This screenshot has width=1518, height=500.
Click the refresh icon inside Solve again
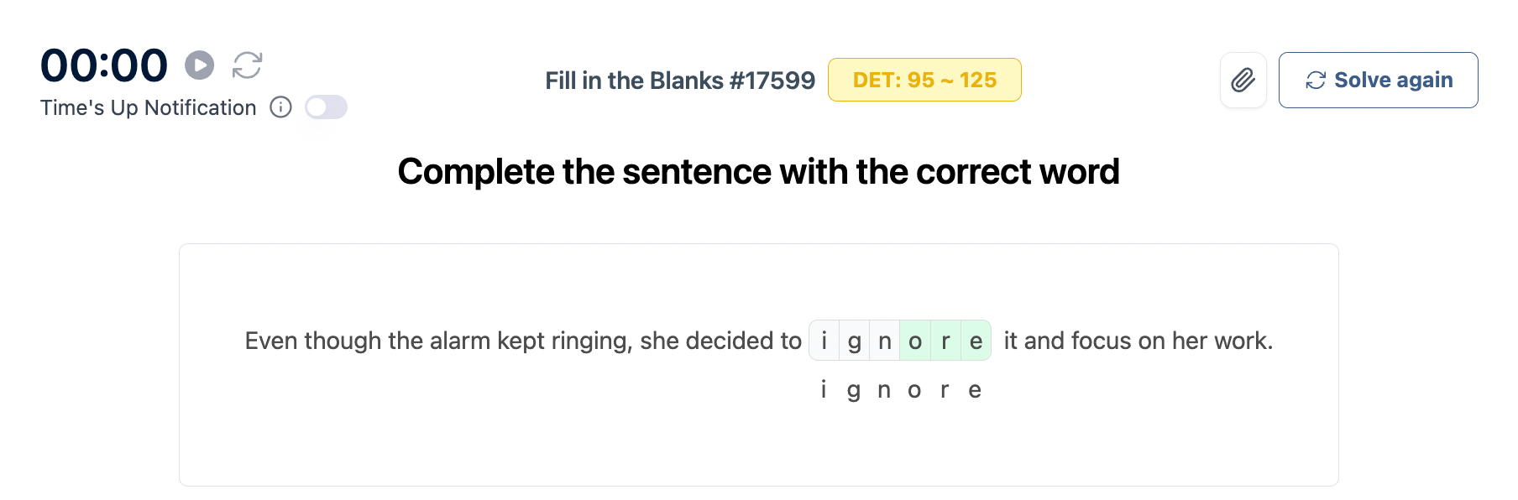pos(1316,81)
